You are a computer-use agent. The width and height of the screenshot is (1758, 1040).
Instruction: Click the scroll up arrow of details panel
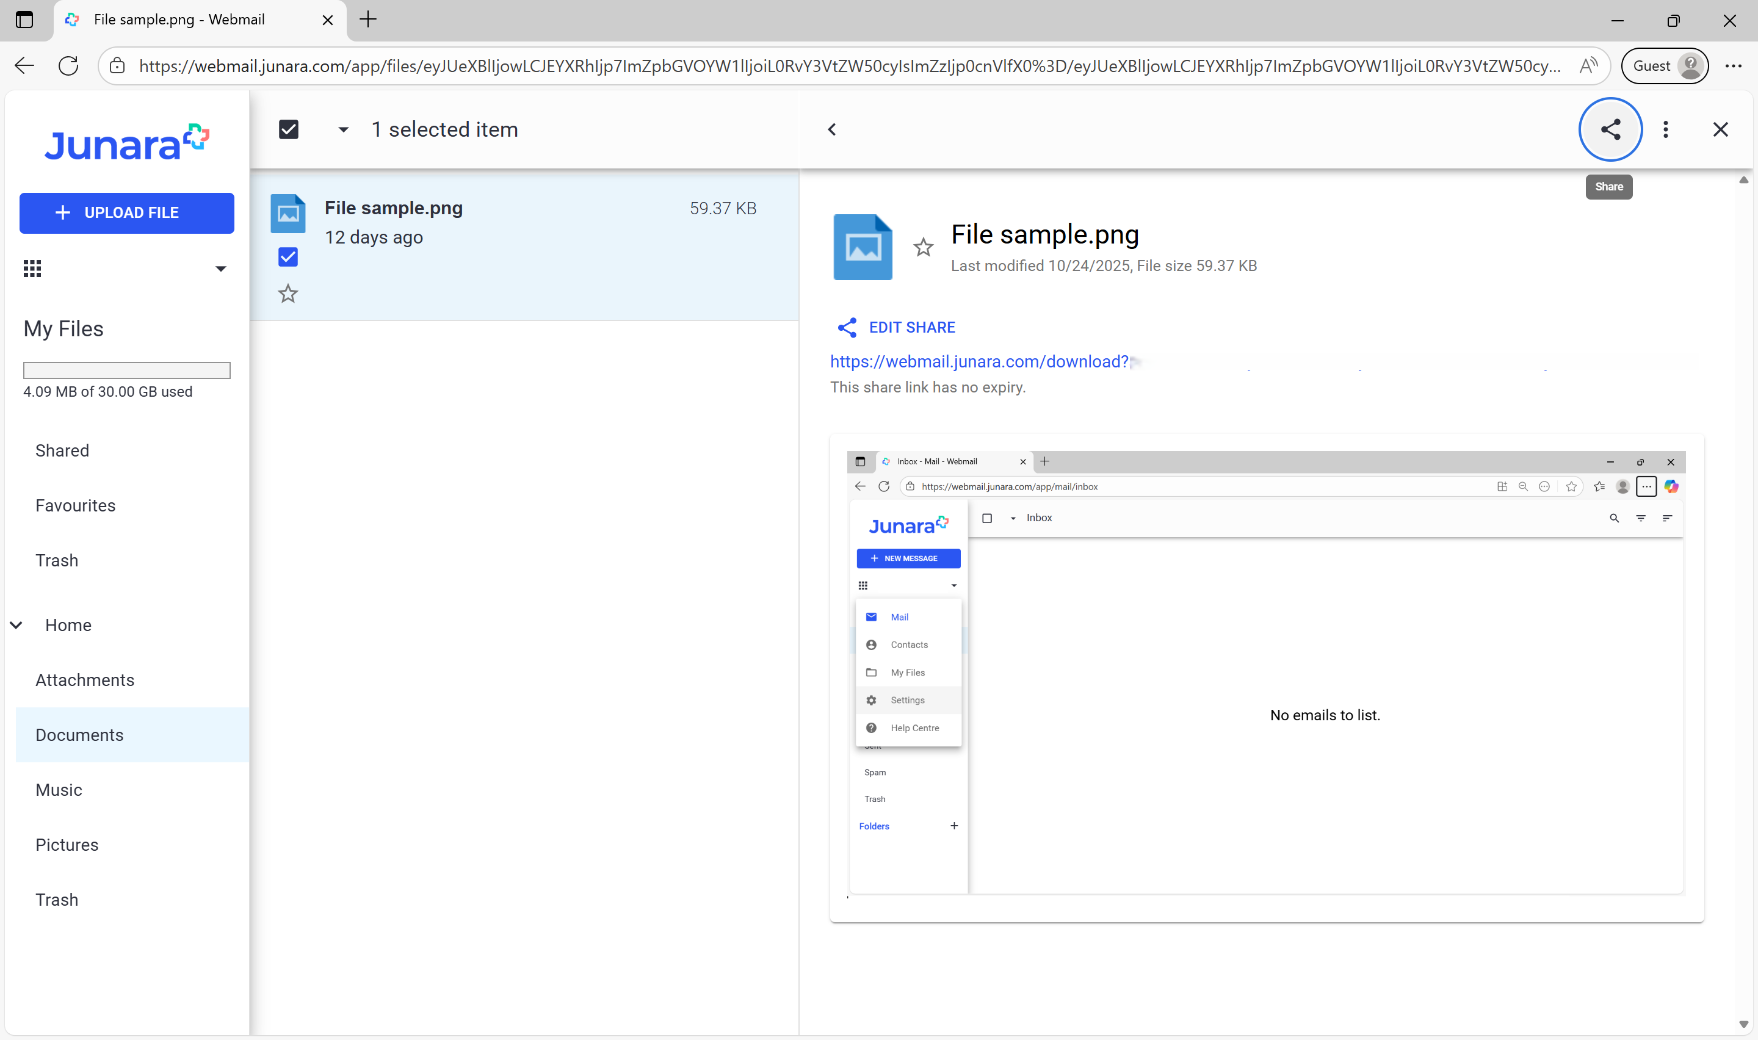(1743, 180)
